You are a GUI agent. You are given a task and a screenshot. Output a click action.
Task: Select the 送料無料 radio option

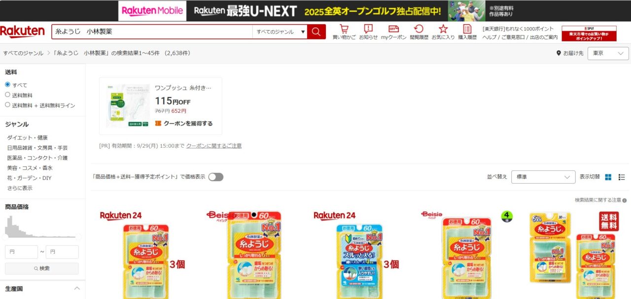(7, 95)
